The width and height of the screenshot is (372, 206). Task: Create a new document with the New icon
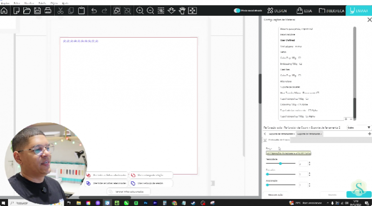[x=16, y=11]
